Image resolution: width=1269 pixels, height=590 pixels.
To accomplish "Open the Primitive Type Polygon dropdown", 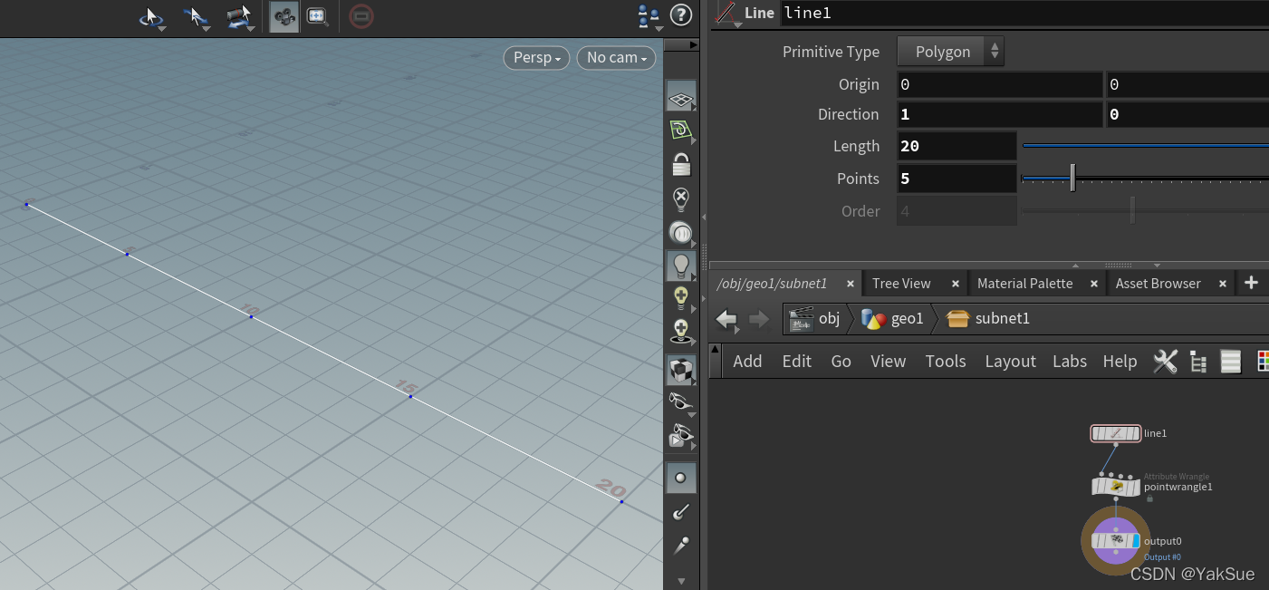I will click(x=950, y=52).
